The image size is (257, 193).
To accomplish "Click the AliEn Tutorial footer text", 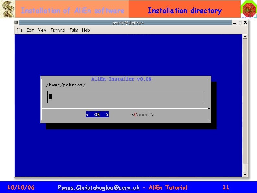I will point(168,187).
